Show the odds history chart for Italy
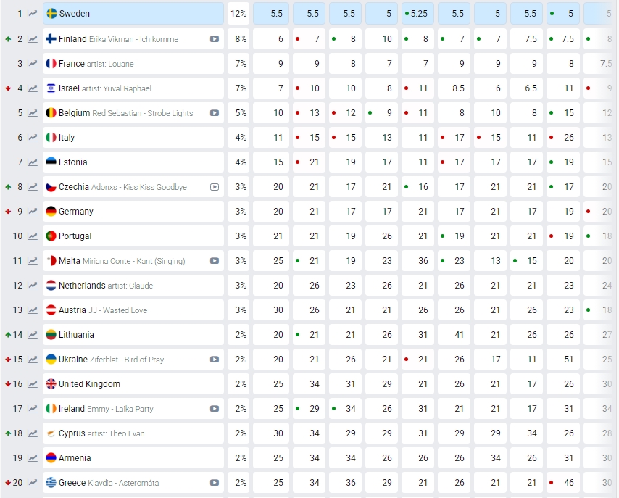 click(33, 138)
